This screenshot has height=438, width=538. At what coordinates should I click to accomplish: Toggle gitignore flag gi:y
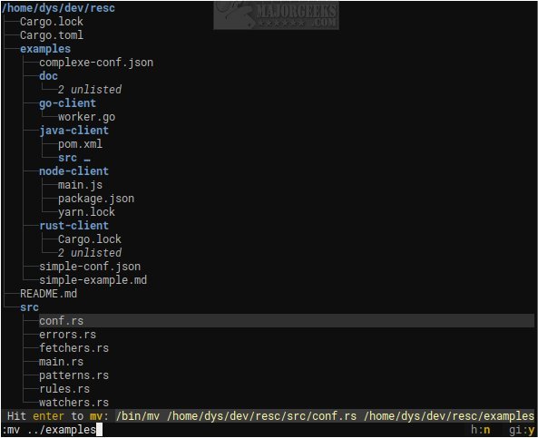tap(522, 430)
